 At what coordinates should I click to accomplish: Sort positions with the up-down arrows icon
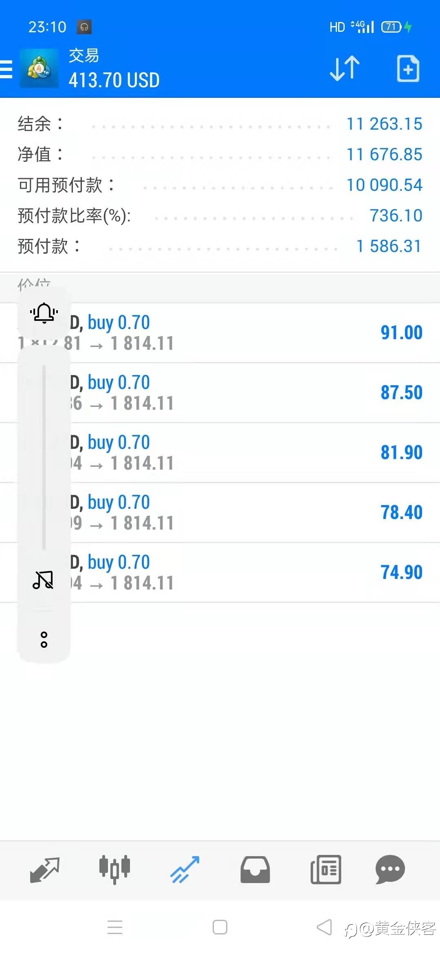click(x=345, y=68)
